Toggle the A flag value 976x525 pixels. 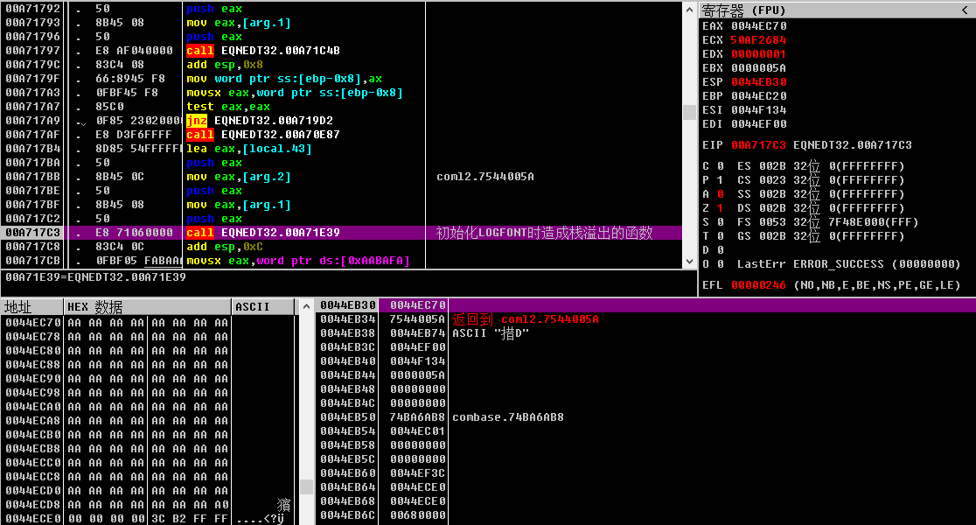coord(720,194)
